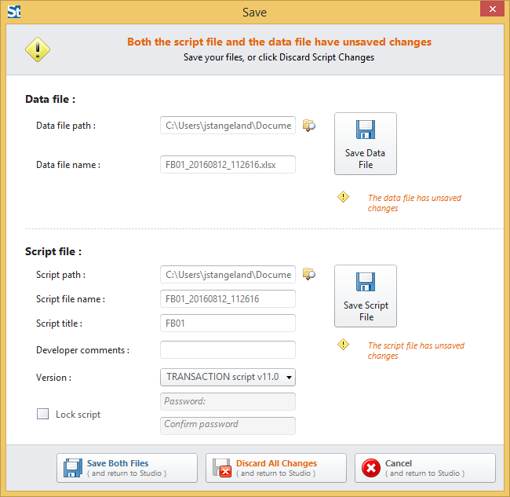Click the Confirm password field
The width and height of the screenshot is (510, 497).
click(x=228, y=425)
